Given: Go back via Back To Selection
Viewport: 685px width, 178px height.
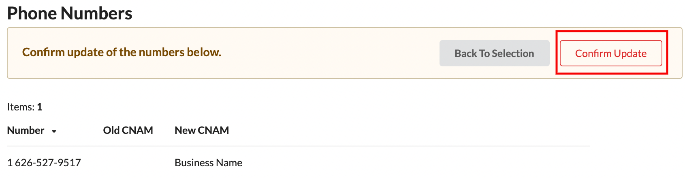Looking at the screenshot, I should pos(494,53).
